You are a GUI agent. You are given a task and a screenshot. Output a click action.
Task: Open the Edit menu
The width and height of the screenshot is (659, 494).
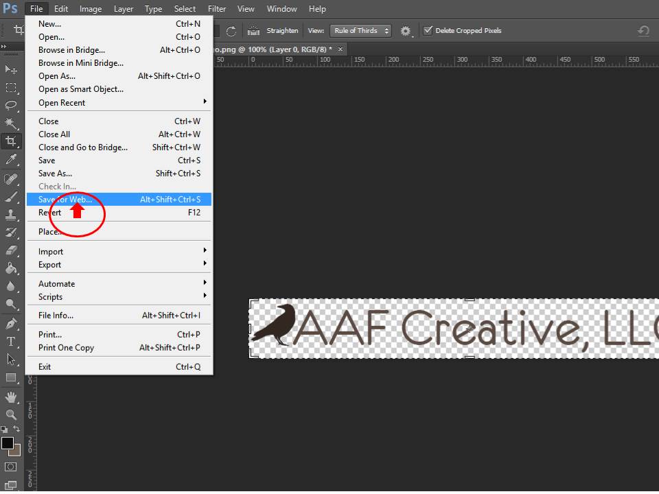61,9
